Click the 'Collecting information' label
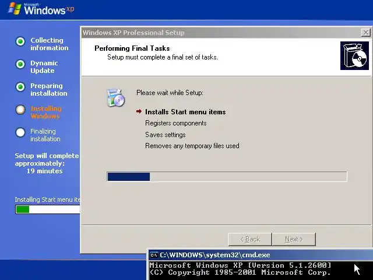The image size is (373, 280). (49, 44)
